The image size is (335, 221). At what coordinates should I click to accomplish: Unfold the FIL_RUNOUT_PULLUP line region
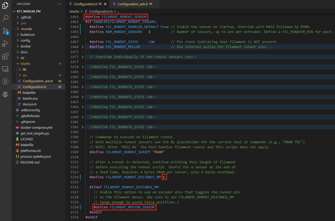[83, 47]
